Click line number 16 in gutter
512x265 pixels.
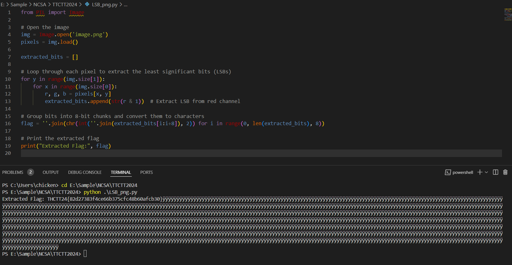(x=8, y=123)
